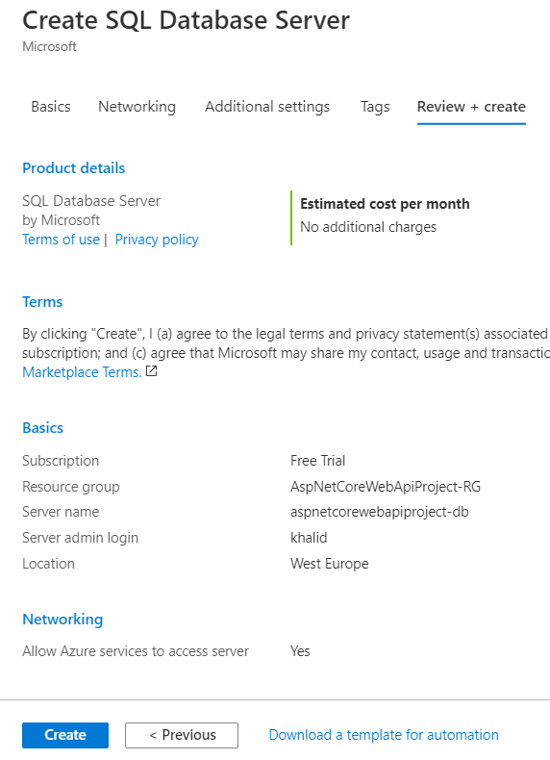The image size is (550, 760).
Task: Click the West Europe location value
Action: click(330, 564)
